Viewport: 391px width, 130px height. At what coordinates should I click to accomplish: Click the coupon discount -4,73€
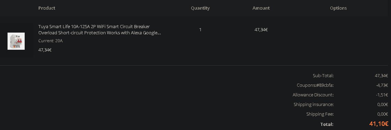click(x=382, y=85)
